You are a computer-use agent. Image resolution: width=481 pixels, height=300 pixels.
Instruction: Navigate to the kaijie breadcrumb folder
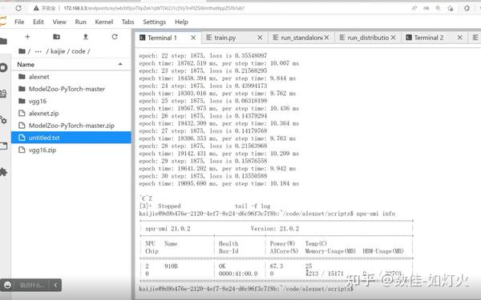[x=58, y=51]
